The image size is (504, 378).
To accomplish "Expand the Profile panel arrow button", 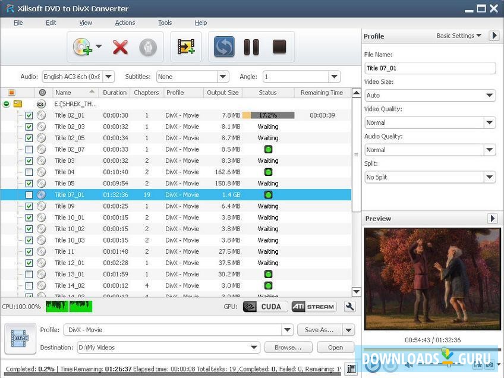I will [x=494, y=35].
